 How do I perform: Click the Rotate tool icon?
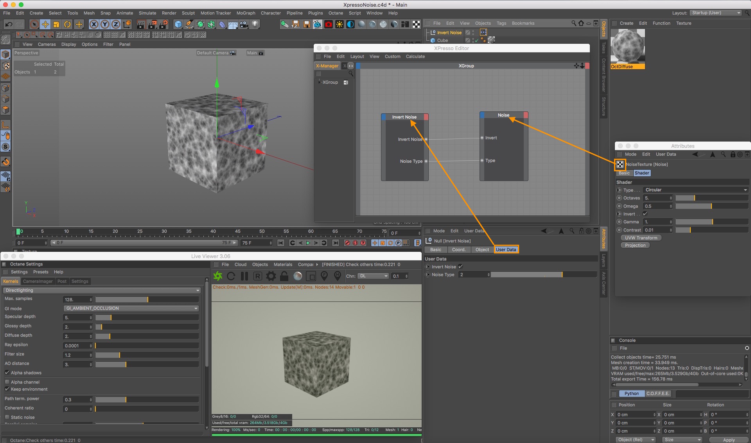pyautogui.click(x=67, y=24)
